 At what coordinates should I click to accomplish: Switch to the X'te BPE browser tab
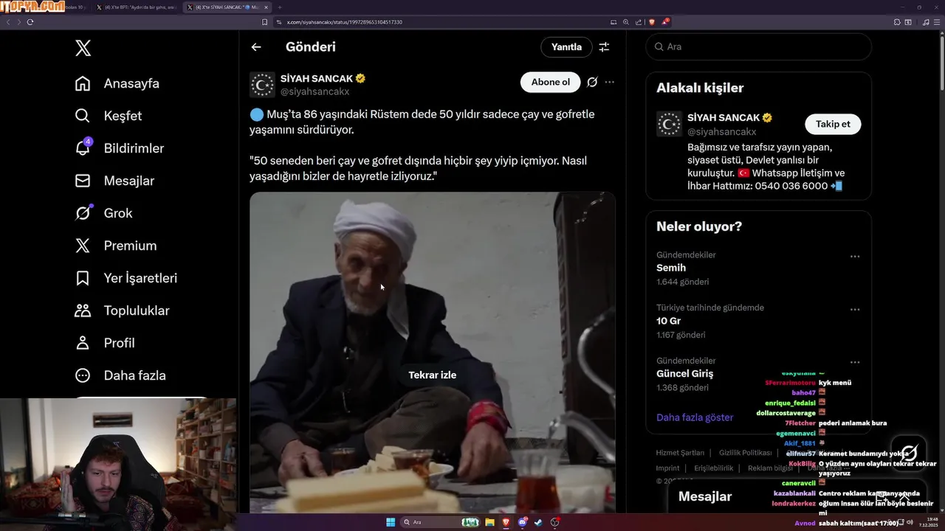pos(137,7)
